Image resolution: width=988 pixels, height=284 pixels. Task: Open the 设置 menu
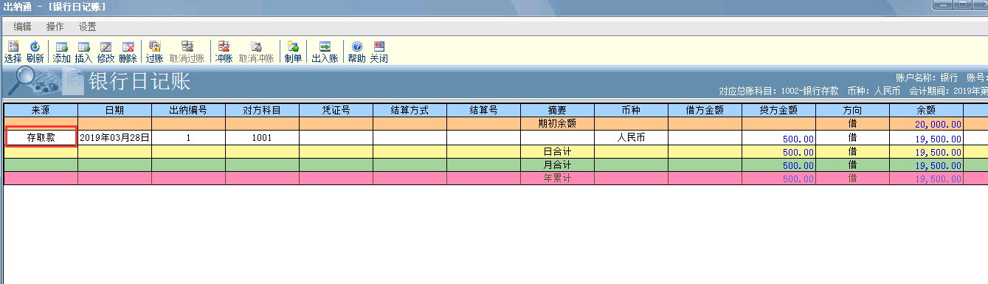[x=88, y=27]
